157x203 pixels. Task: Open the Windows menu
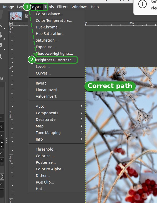[x=79, y=7]
